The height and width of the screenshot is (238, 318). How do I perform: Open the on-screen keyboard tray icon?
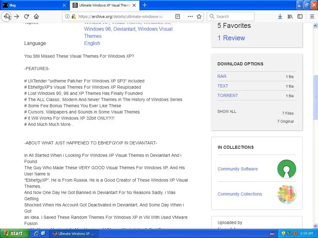tap(272, 234)
